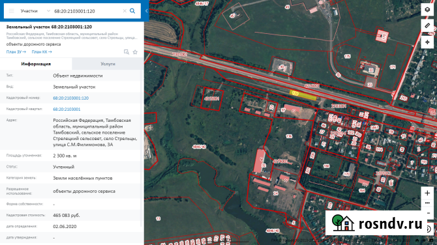Clear the cadastral number search field
The height and width of the screenshot is (245, 437).
click(x=125, y=11)
